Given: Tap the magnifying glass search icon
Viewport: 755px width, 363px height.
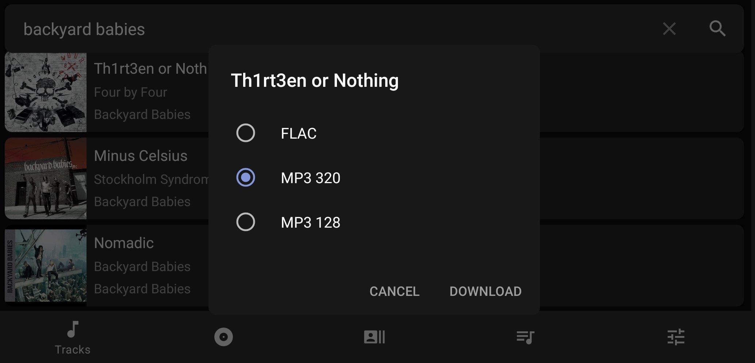Looking at the screenshot, I should [717, 28].
